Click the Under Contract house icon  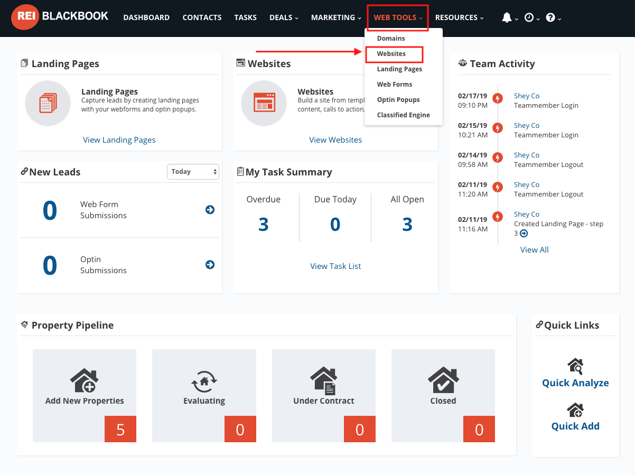pyautogui.click(x=323, y=380)
